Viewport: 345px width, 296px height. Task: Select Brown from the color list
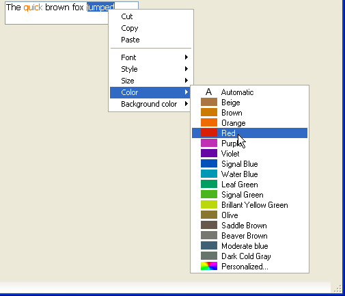249,113
